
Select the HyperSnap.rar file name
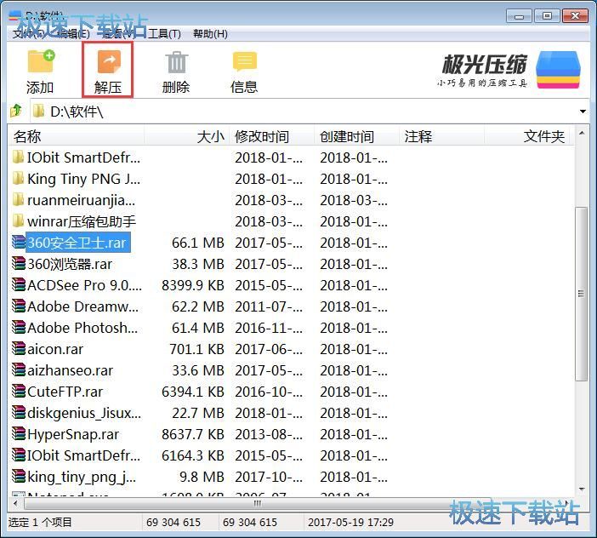point(73,434)
